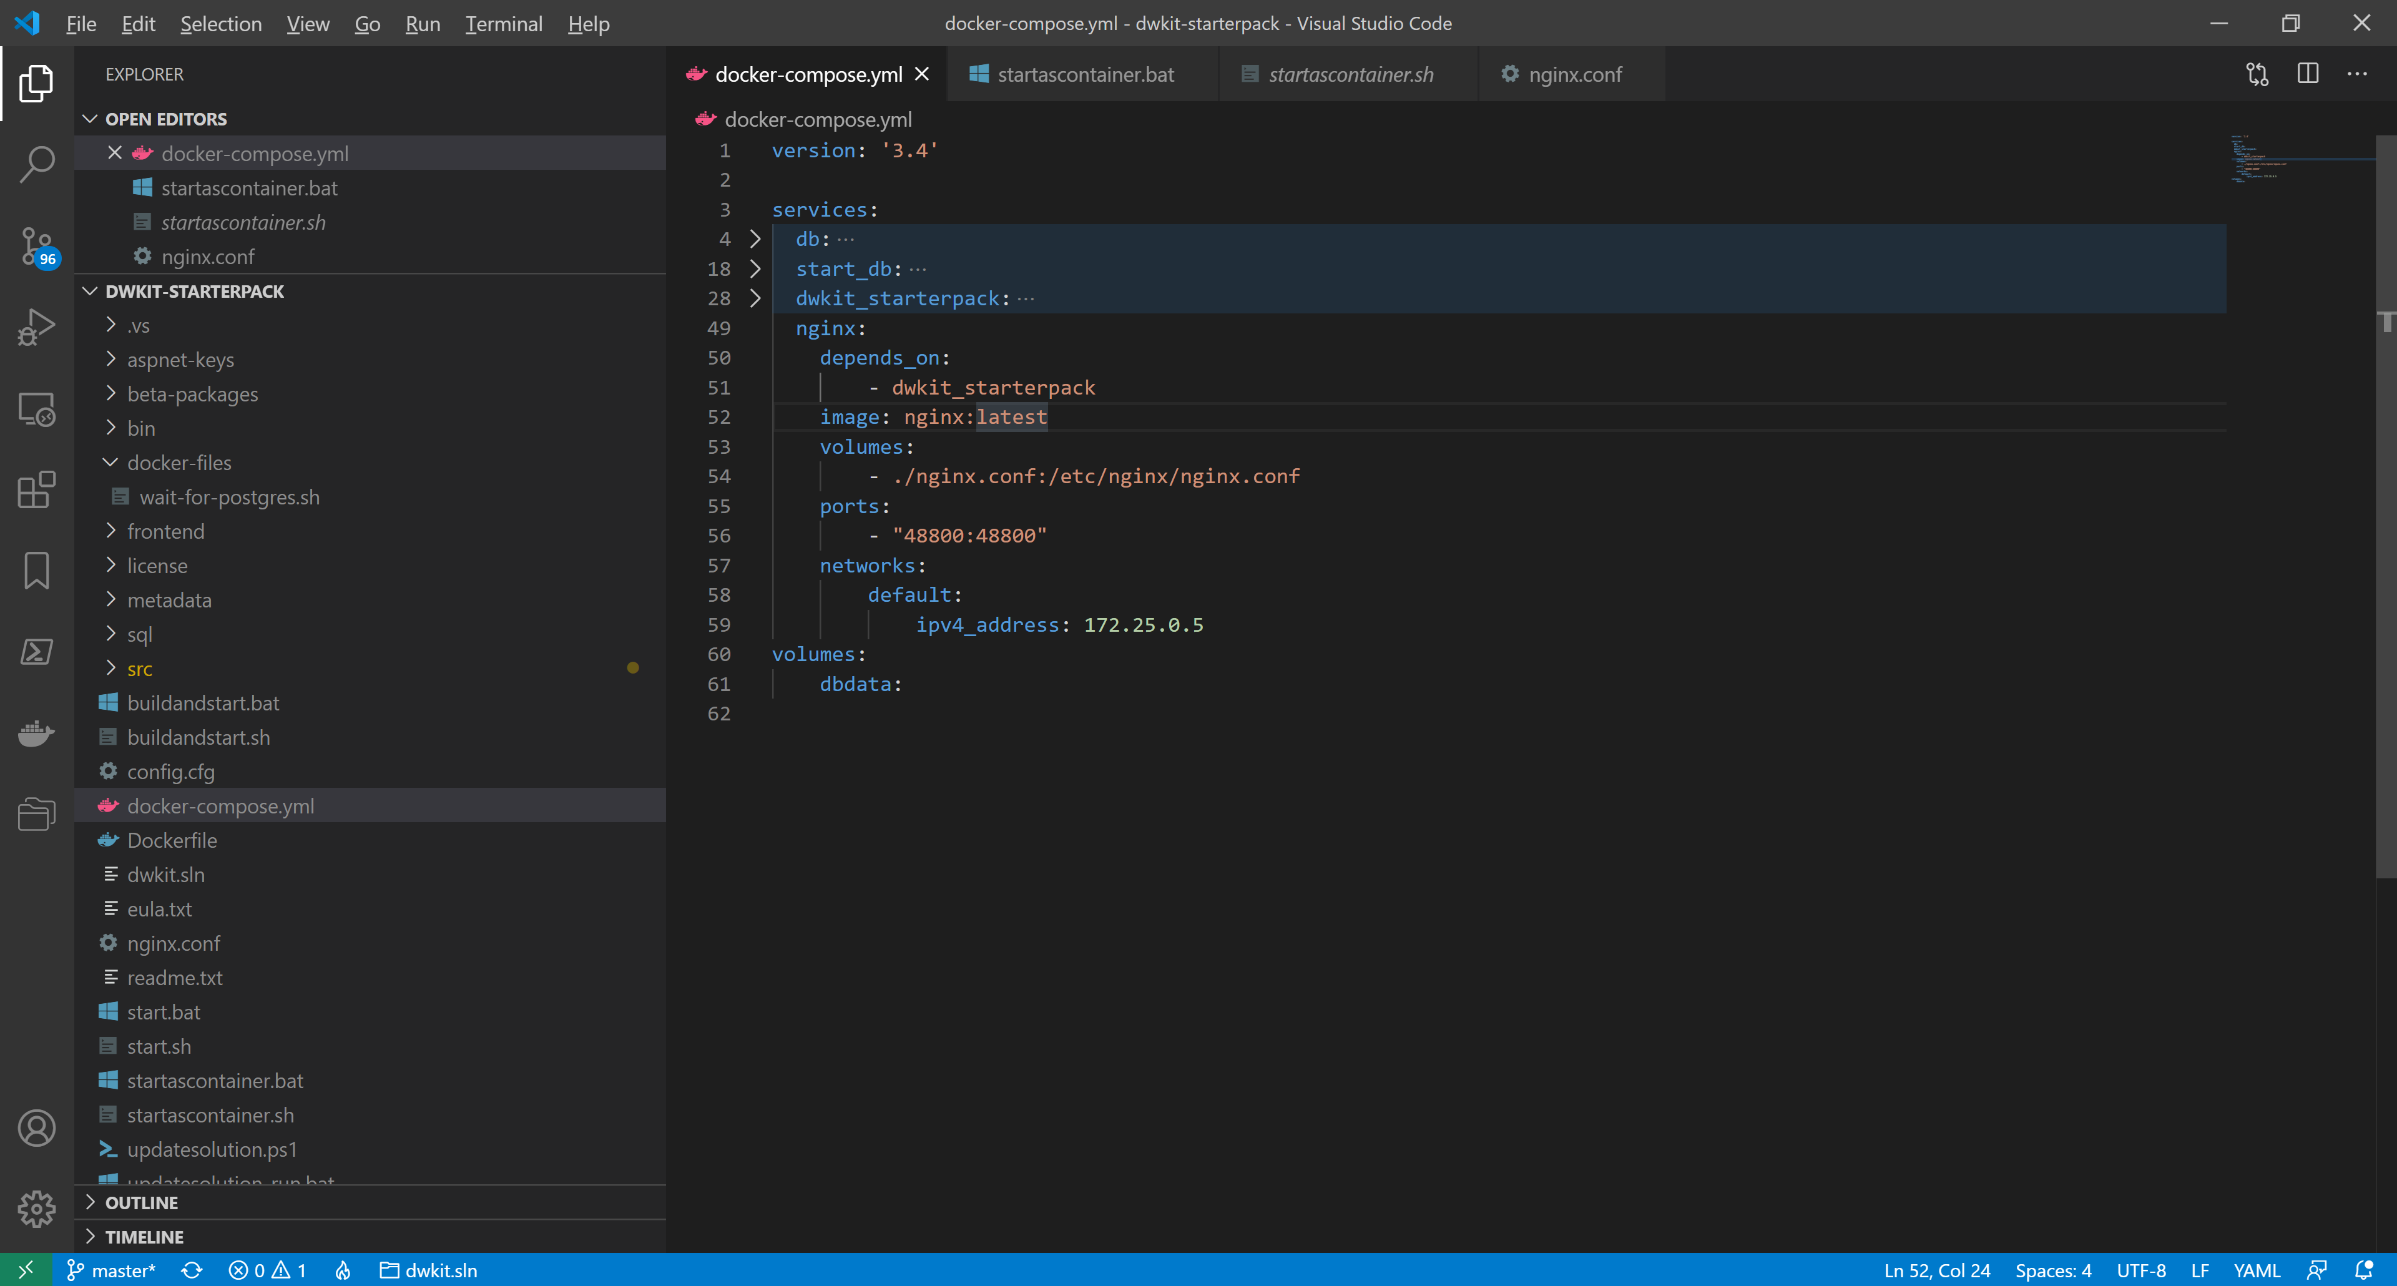Image resolution: width=2397 pixels, height=1286 pixels.
Task: Open the Docker view whale icon
Action: click(x=36, y=734)
